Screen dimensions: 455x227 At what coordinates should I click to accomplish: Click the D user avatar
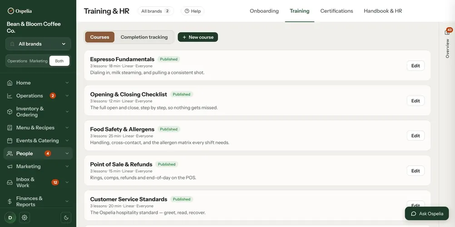pos(10,217)
